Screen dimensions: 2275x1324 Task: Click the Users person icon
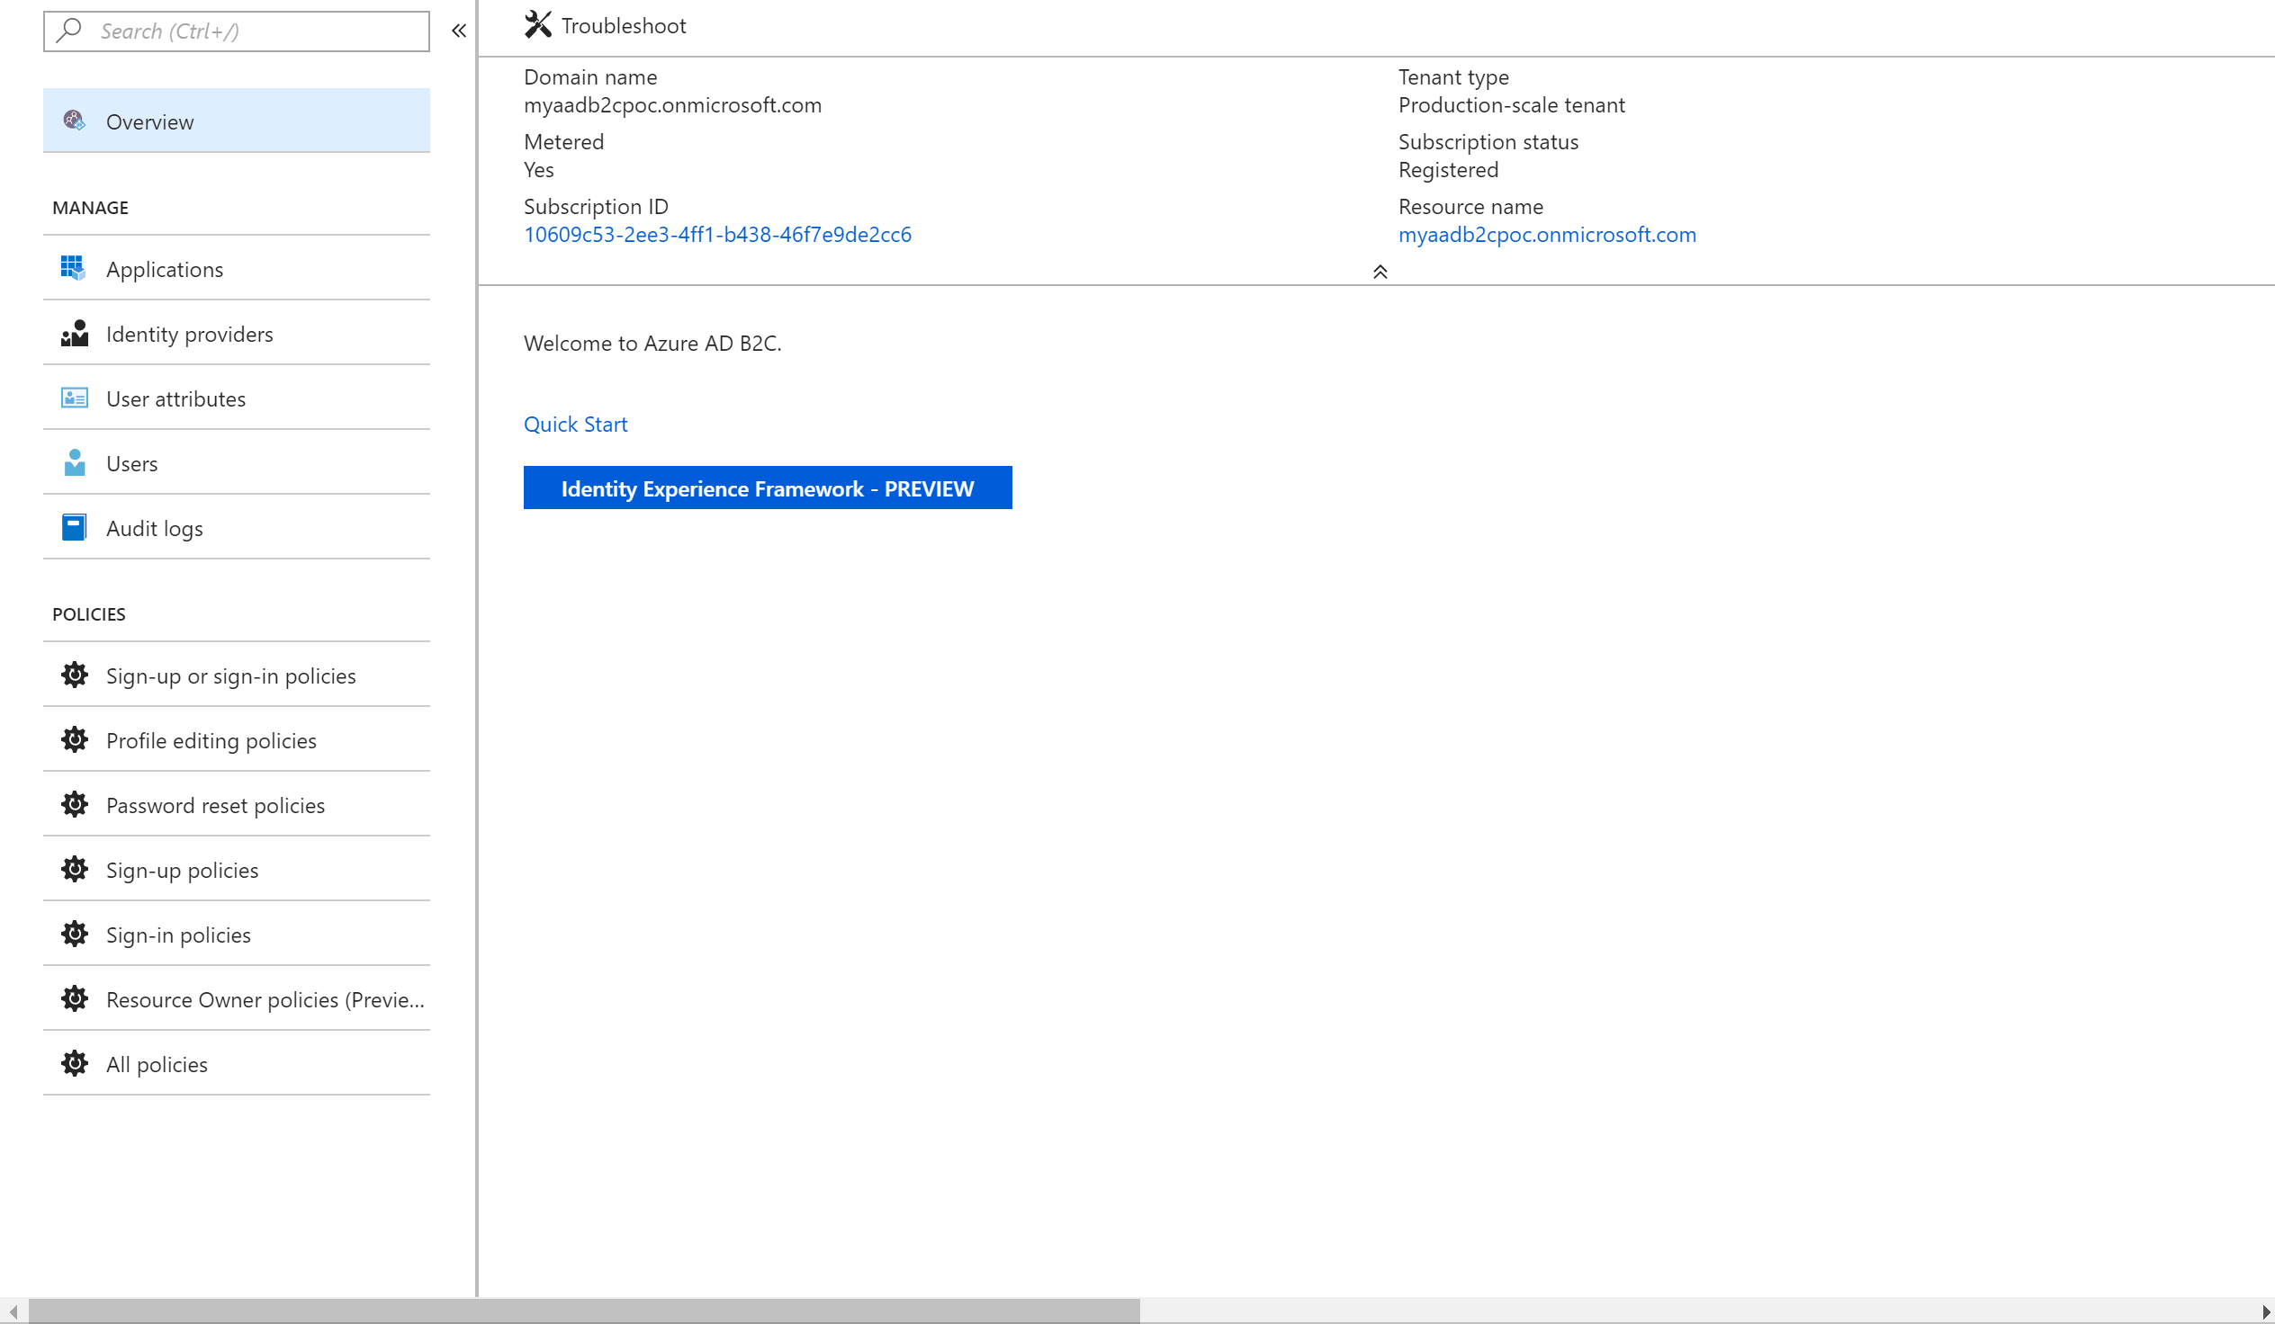(x=74, y=463)
